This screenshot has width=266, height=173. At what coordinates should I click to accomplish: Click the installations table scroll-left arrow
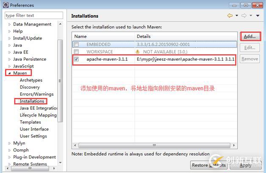[75, 145]
